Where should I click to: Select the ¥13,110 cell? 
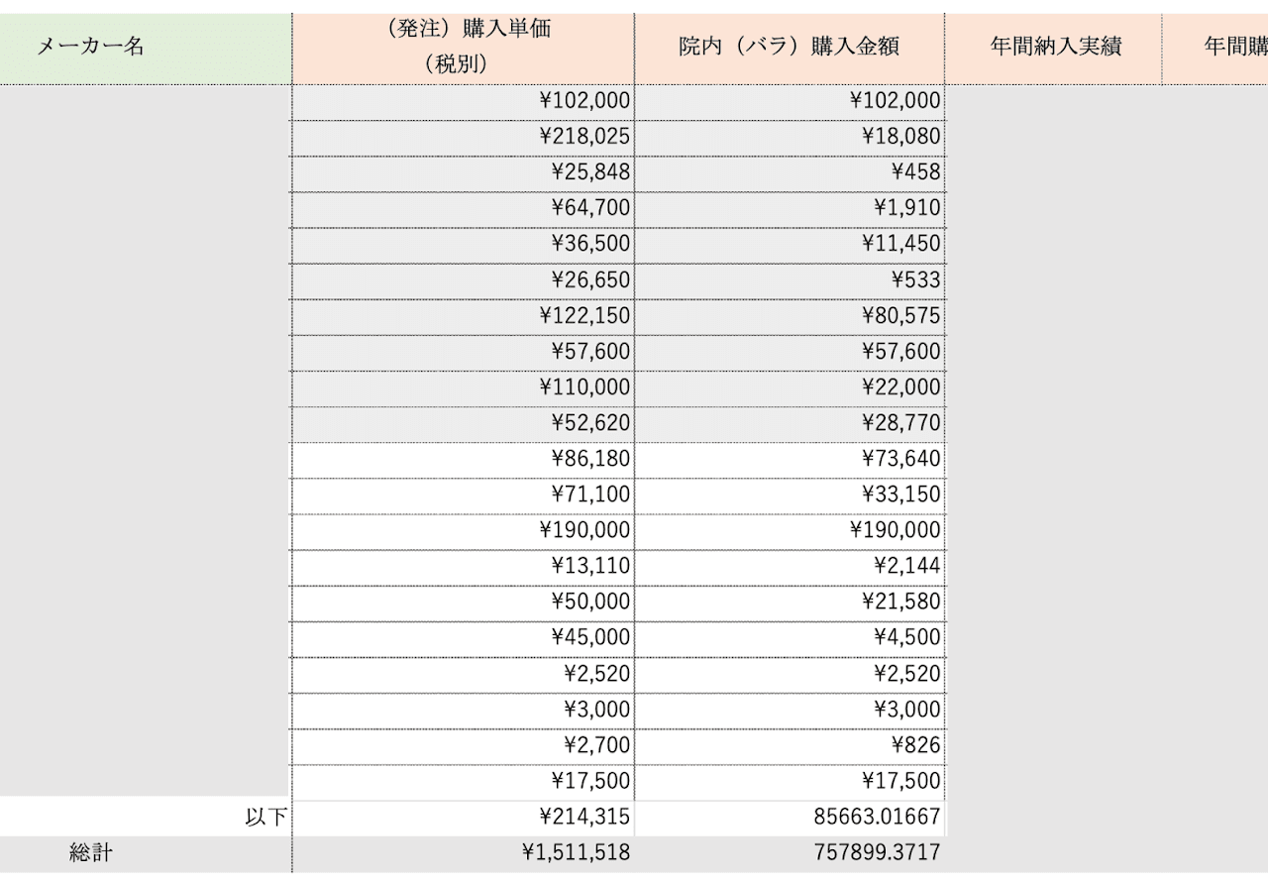coord(464,566)
